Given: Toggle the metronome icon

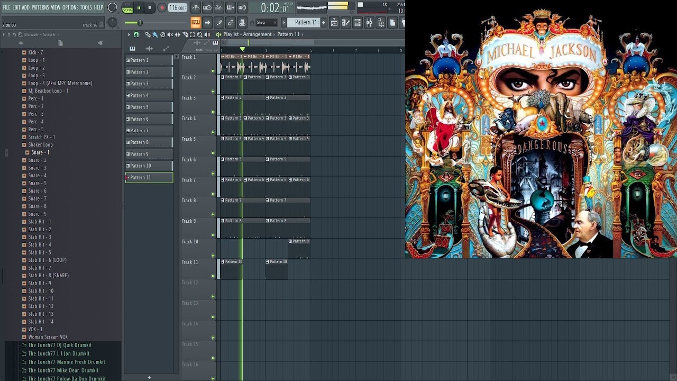Looking at the screenshot, I should tap(196, 7).
